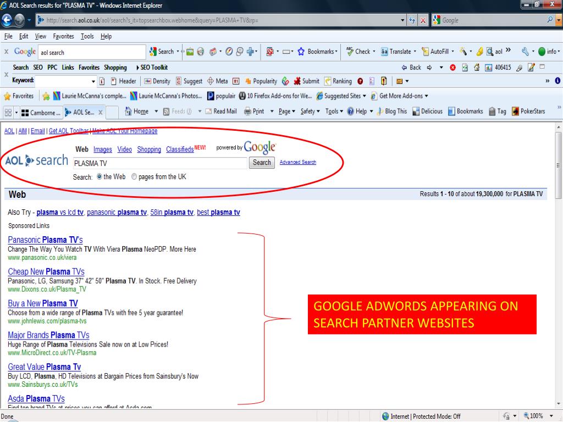
Task: Open the Edit menu
Action: pos(24,36)
